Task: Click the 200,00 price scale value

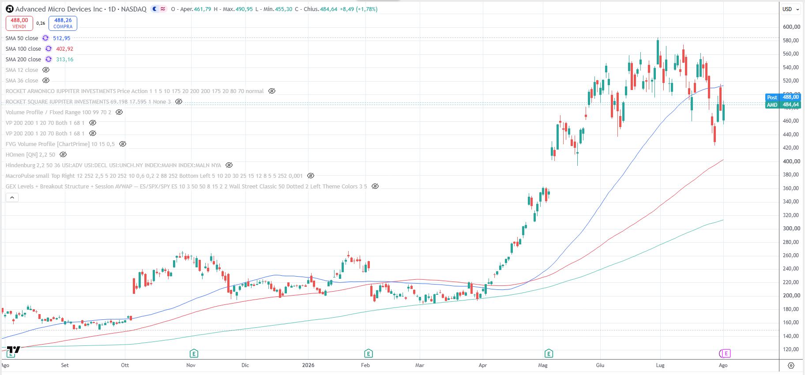Action: point(791,296)
